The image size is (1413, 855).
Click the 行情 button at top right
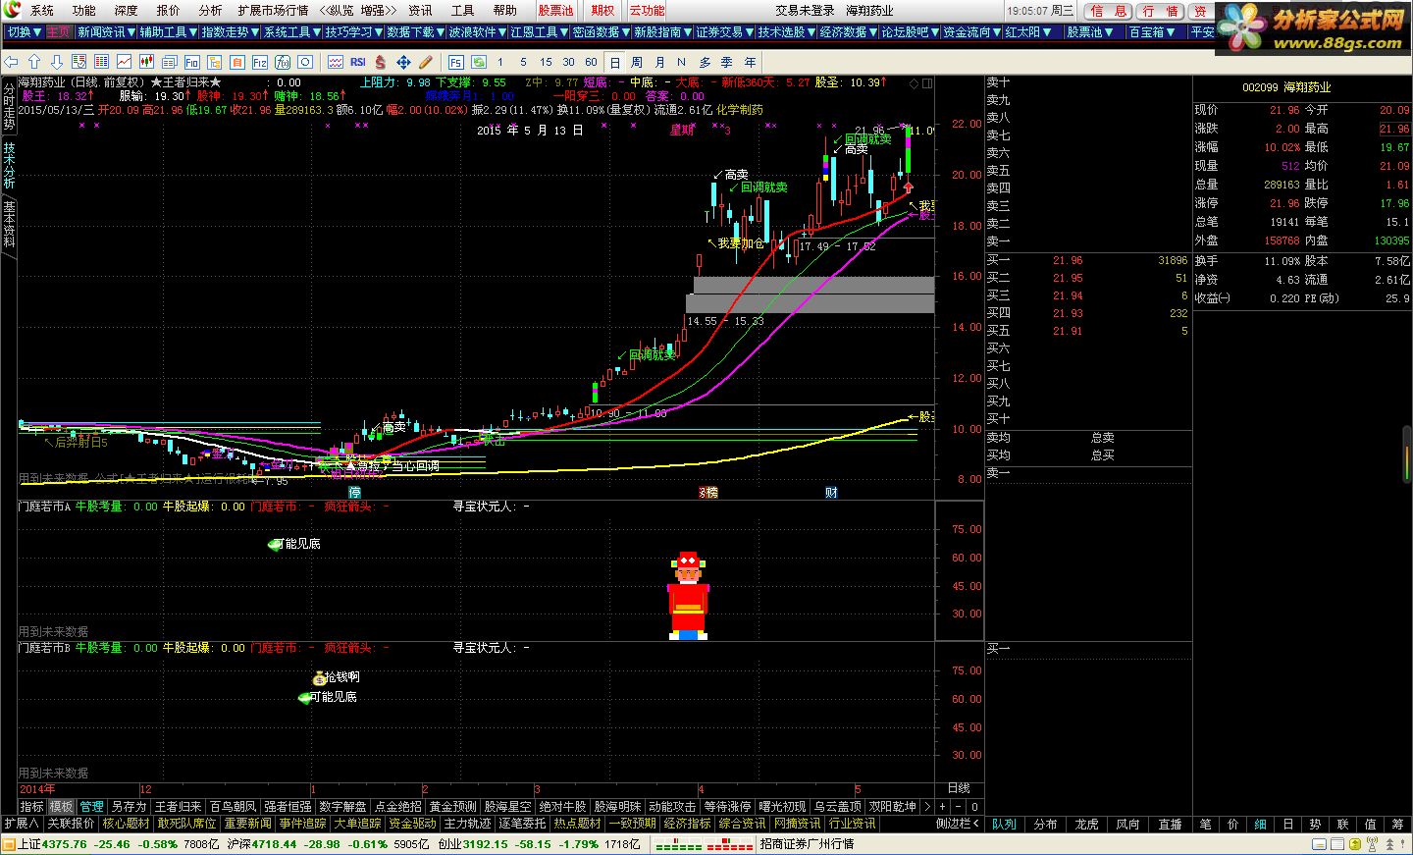(x=1161, y=11)
